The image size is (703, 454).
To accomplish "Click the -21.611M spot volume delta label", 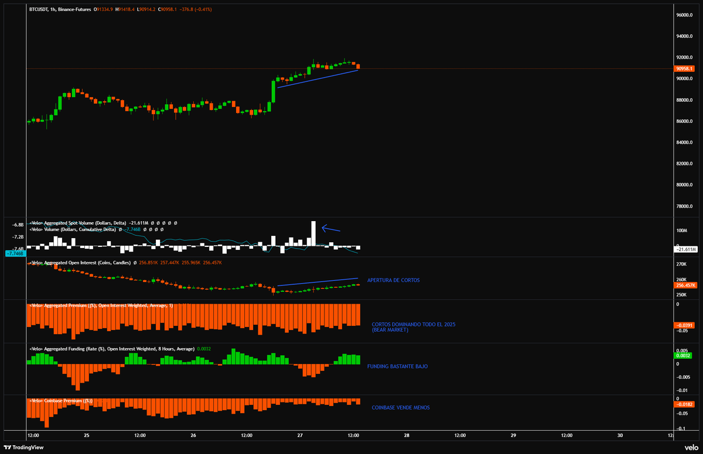I will 685,249.
